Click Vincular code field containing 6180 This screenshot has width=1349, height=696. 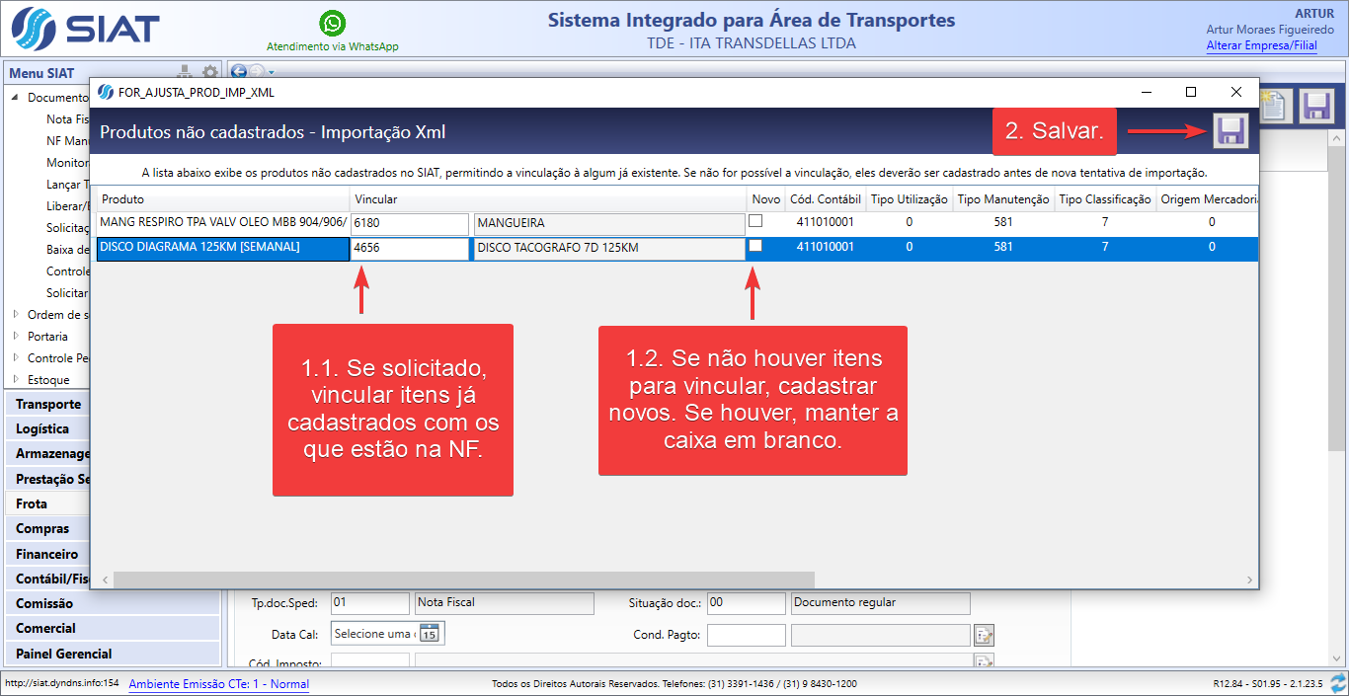(409, 224)
